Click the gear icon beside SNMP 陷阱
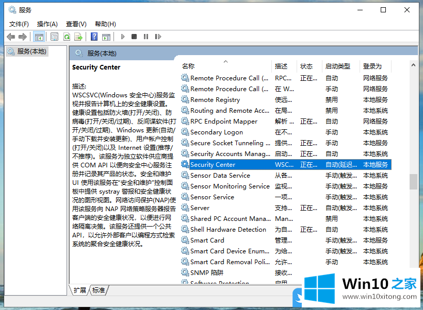The width and height of the screenshot is (423, 310). pyautogui.click(x=185, y=272)
